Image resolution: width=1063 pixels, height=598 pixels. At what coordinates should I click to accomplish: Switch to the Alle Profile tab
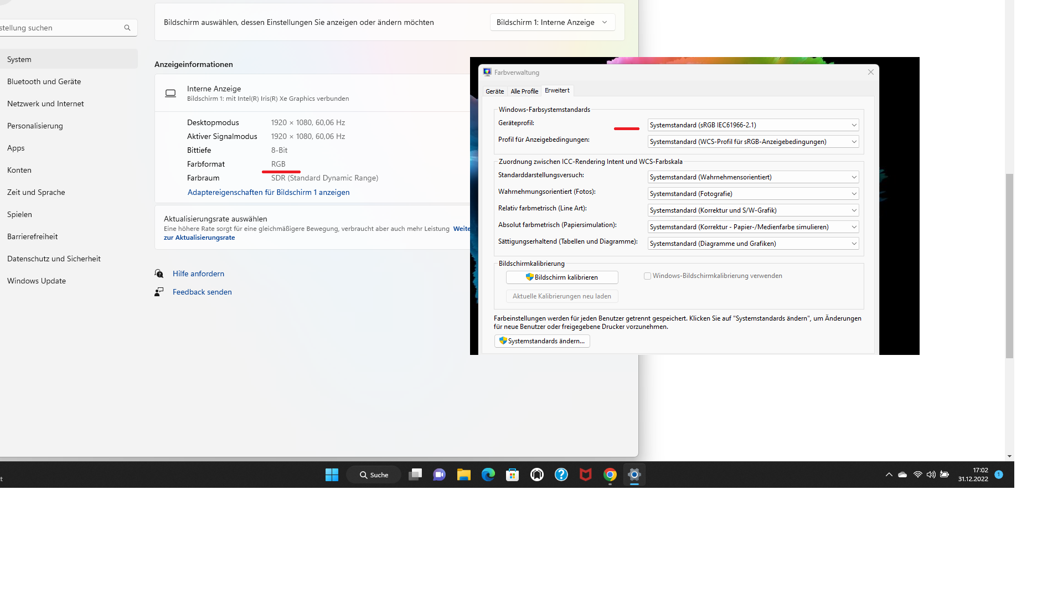524,91
